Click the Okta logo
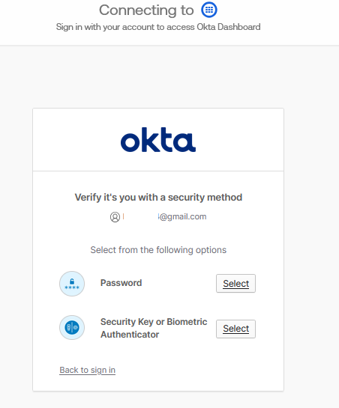 pos(158,139)
